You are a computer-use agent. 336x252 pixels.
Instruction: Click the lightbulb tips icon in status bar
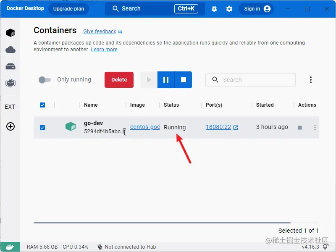326,247
